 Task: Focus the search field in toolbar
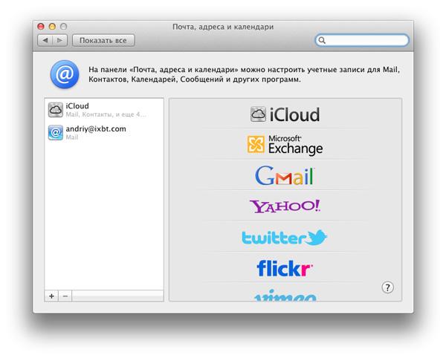click(x=362, y=40)
